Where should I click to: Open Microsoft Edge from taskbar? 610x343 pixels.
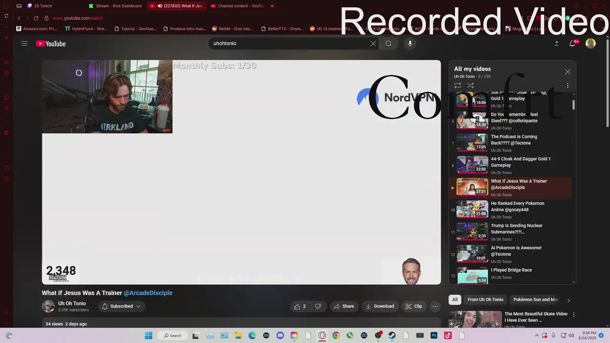pyautogui.click(x=252, y=335)
